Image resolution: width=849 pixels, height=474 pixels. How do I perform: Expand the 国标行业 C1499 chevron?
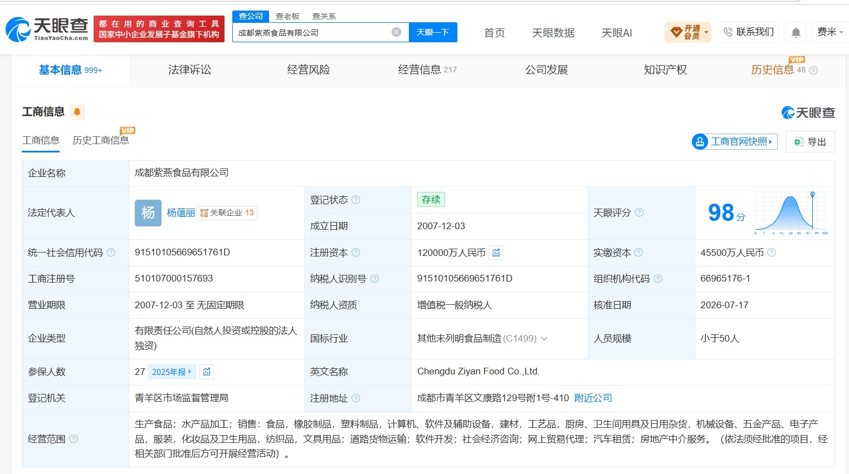pos(544,338)
